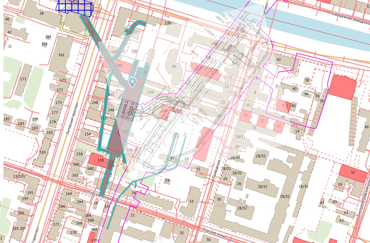Select building numbered 30
Viewport: 370px width, 243px height.
point(219,199)
